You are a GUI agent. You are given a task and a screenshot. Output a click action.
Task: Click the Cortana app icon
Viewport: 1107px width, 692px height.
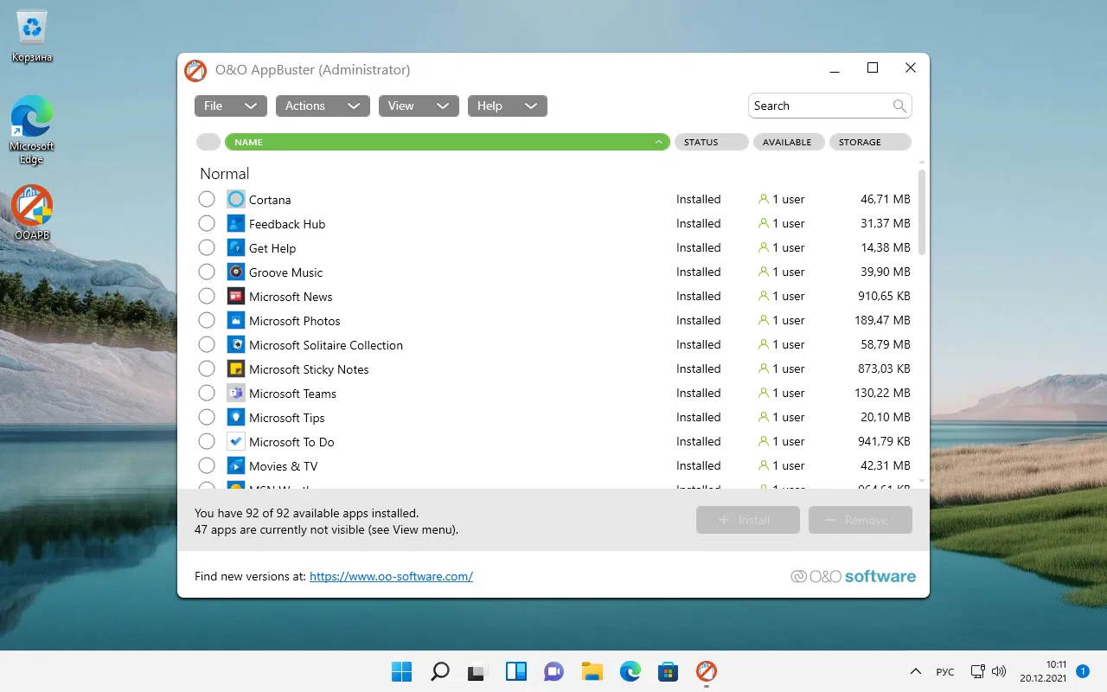[x=236, y=199]
